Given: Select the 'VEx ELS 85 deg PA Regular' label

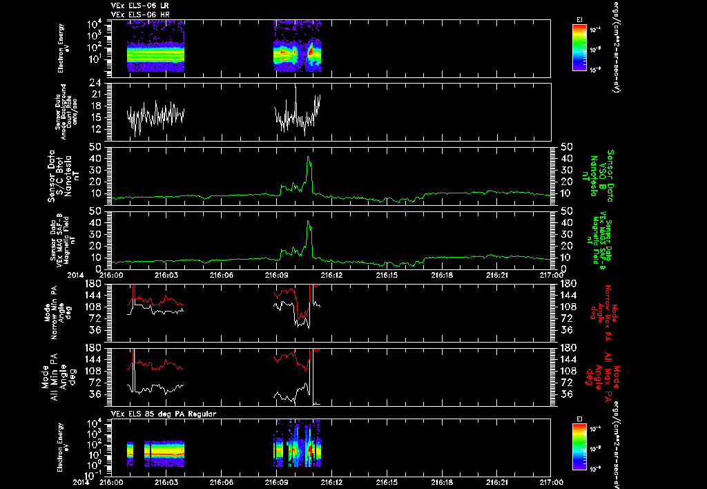Looking at the screenshot, I should pyautogui.click(x=164, y=414).
